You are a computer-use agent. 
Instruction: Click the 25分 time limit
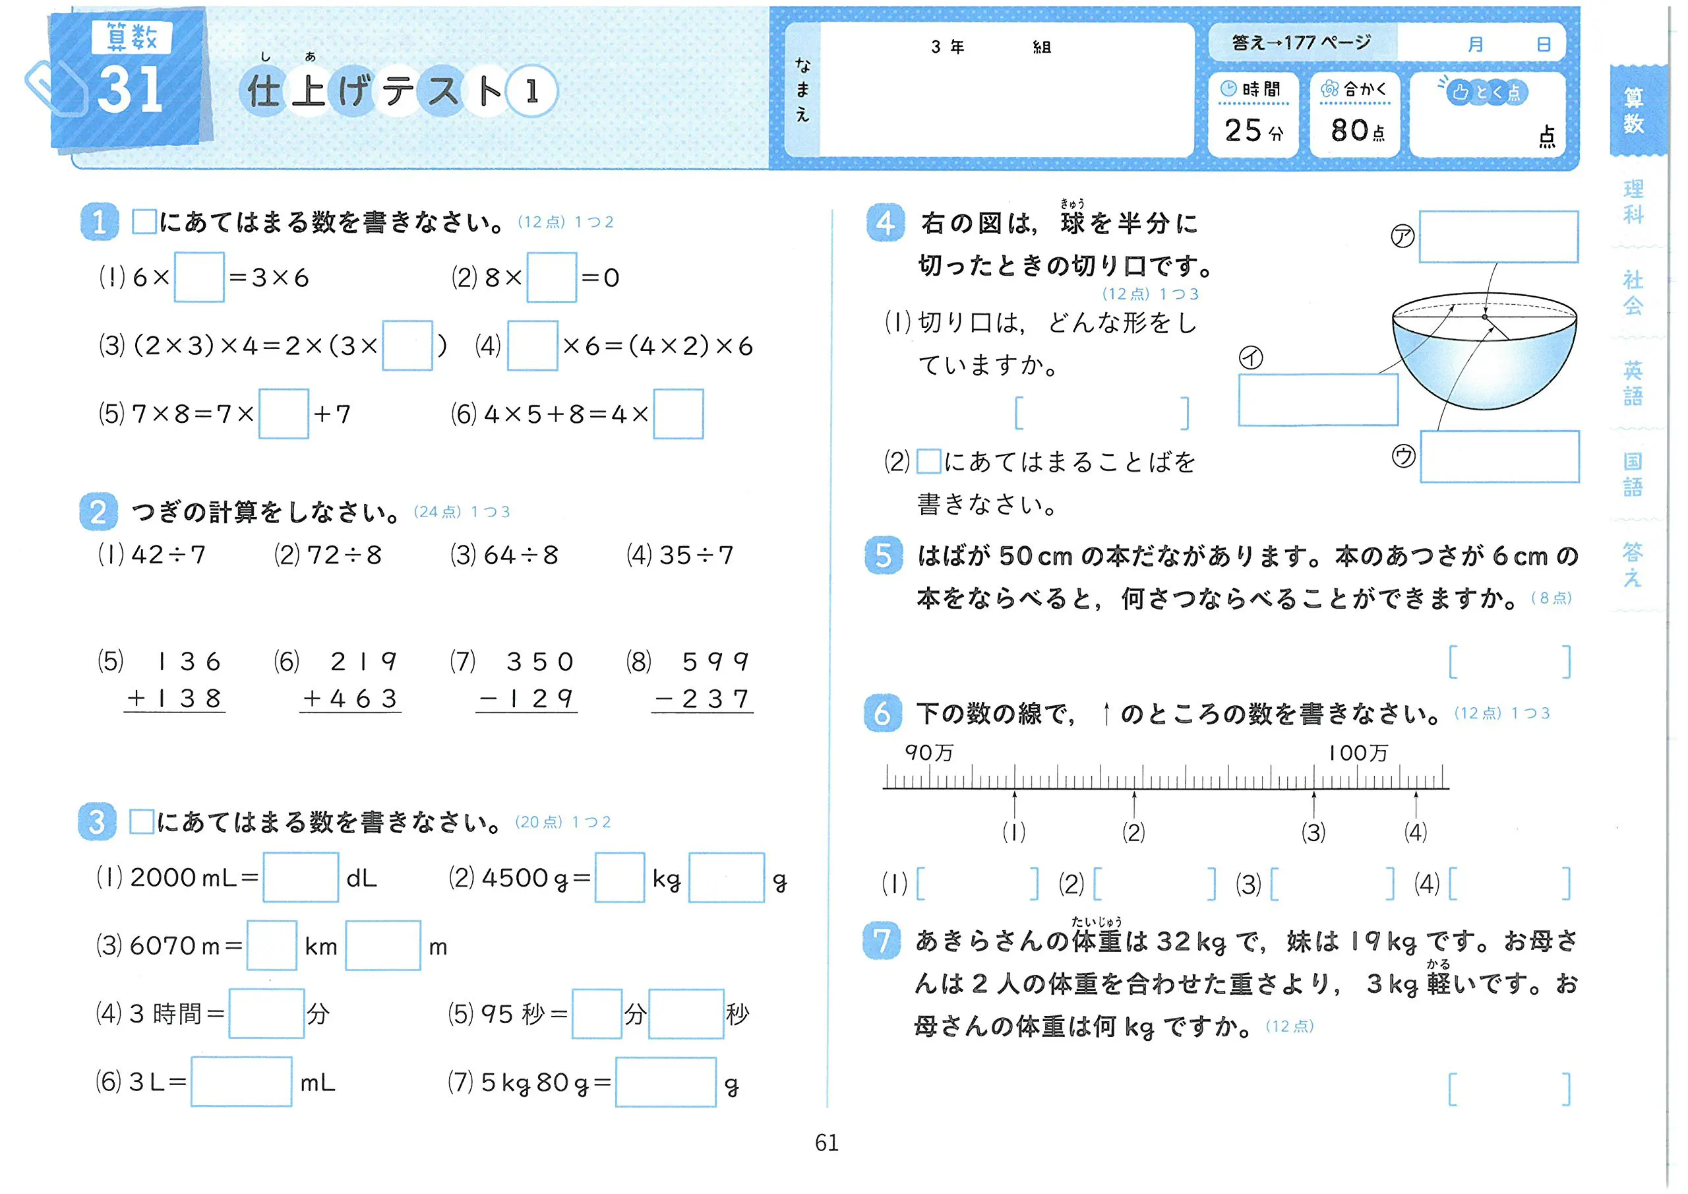(x=1253, y=130)
